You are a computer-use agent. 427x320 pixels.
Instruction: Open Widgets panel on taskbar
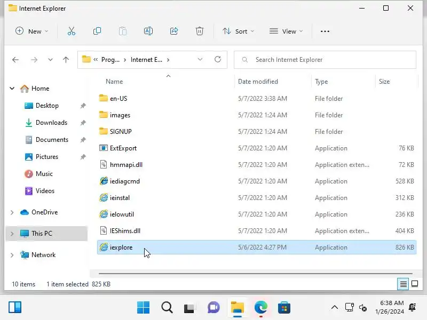click(15, 308)
